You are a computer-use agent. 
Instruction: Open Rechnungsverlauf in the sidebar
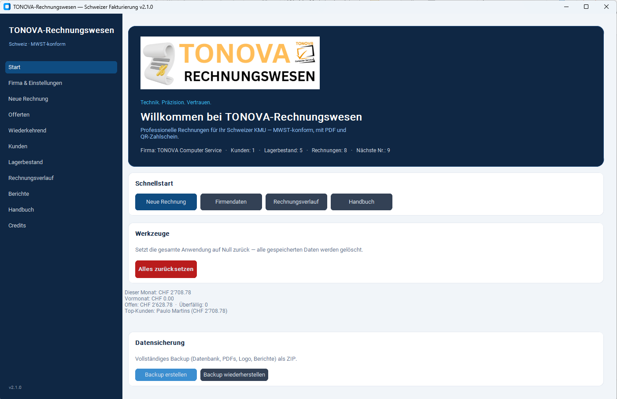(x=61, y=178)
